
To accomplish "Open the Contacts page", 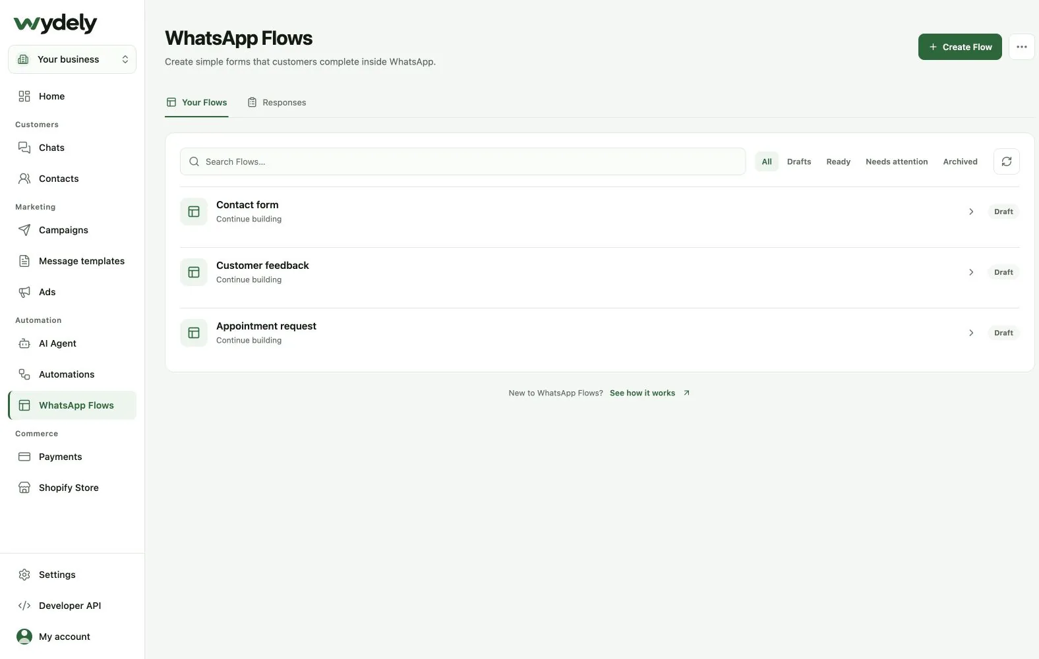I will point(72,179).
